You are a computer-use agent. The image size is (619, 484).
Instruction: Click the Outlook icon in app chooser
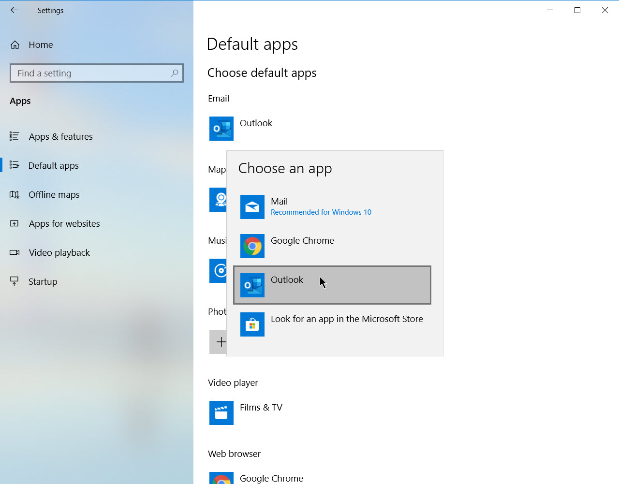point(252,285)
